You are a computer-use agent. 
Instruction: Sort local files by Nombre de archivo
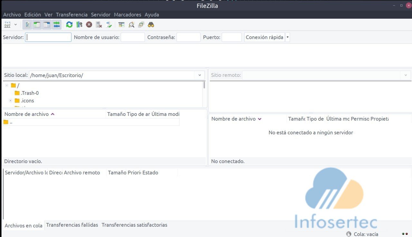pyautogui.click(x=27, y=114)
